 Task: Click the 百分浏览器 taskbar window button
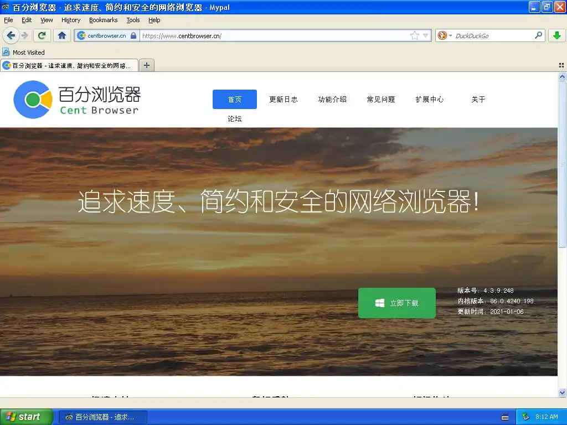102,417
